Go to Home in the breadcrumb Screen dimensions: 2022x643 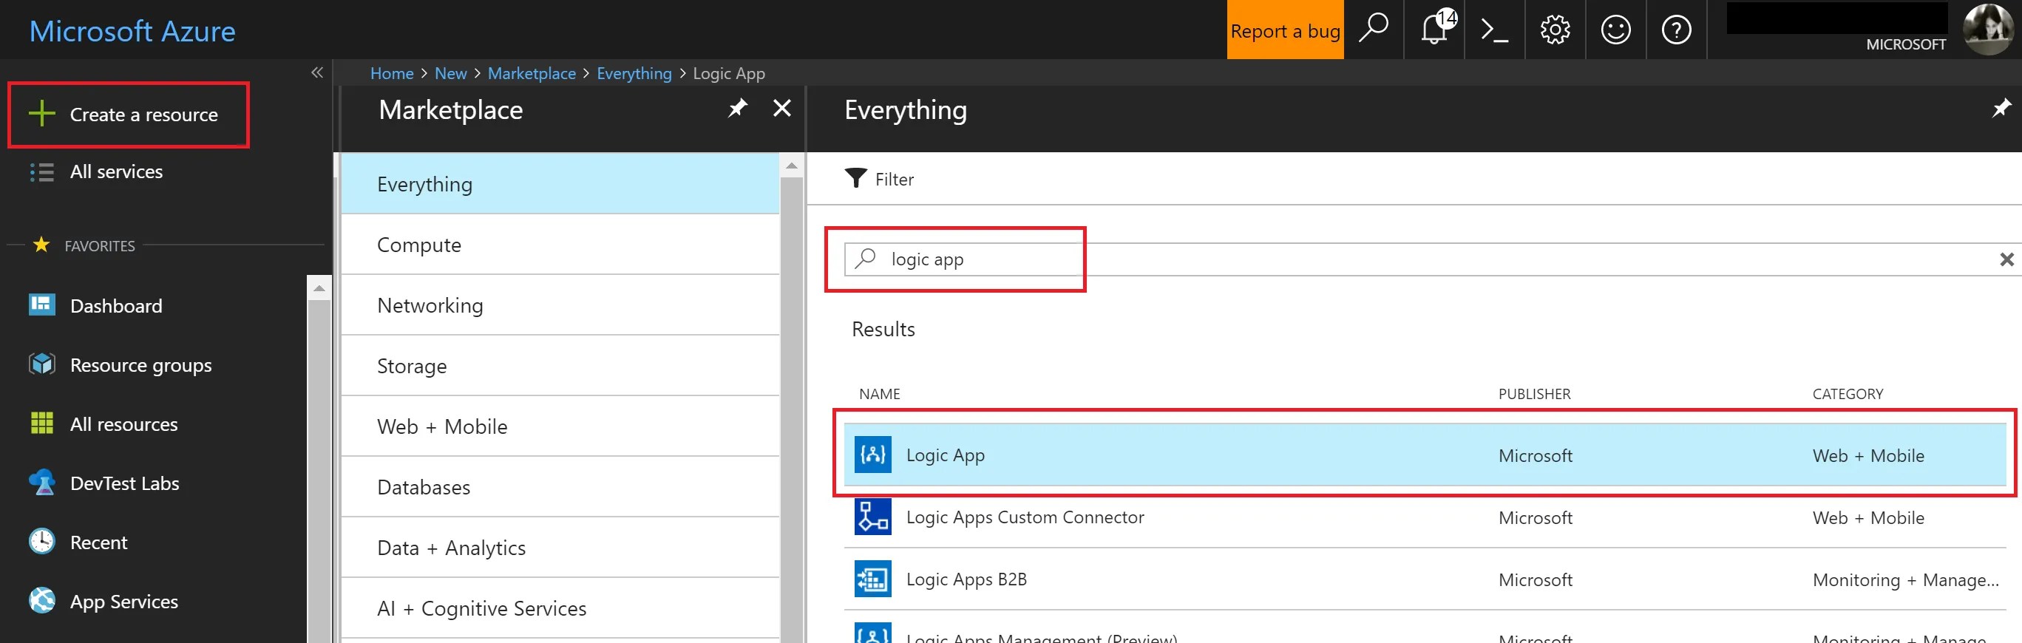click(392, 73)
